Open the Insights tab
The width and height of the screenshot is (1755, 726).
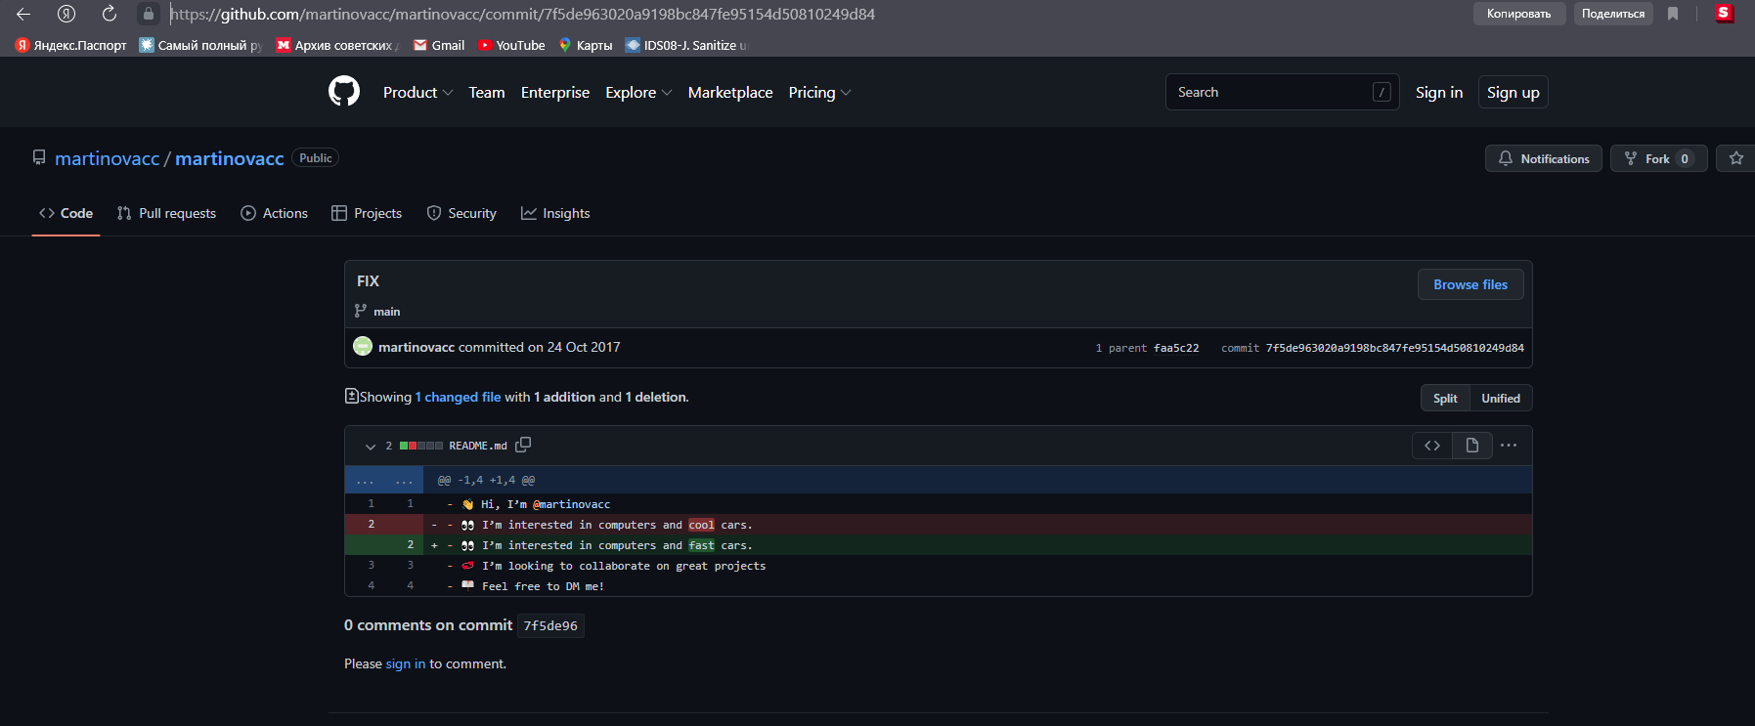click(x=555, y=213)
